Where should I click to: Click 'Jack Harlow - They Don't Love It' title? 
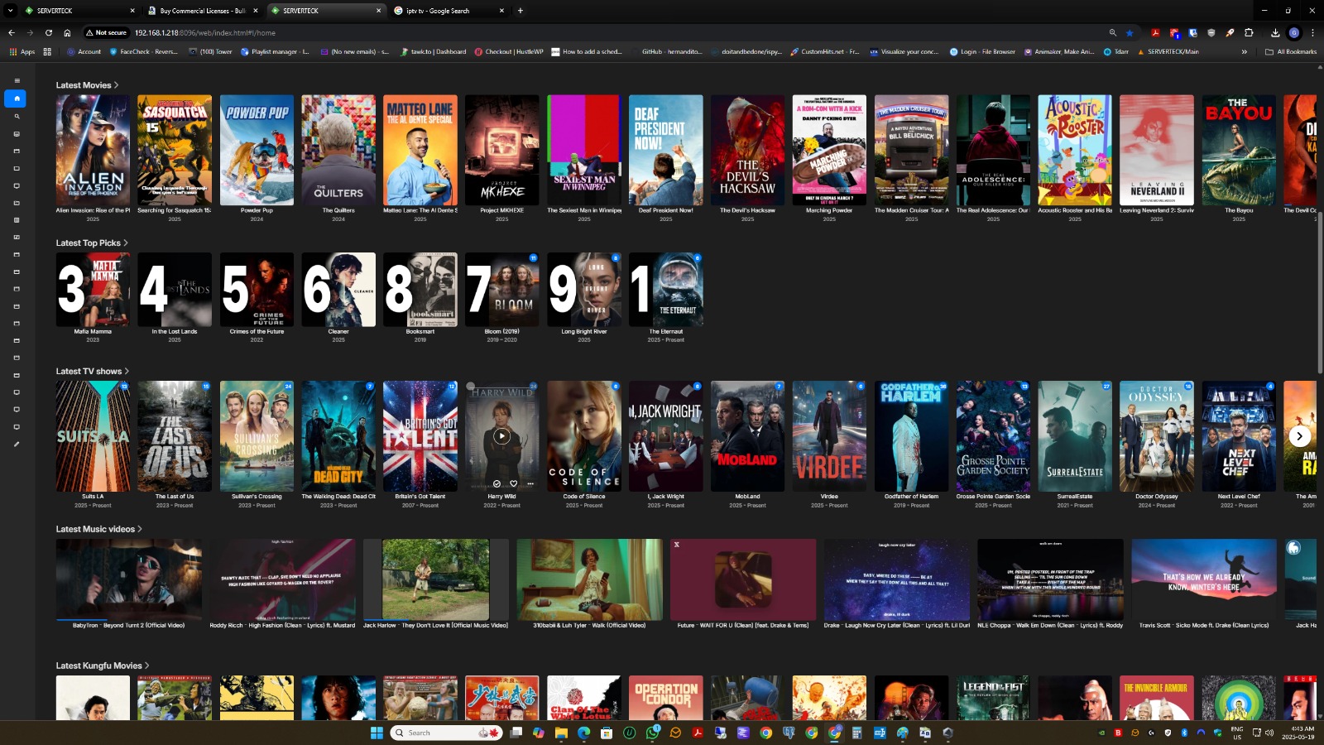pyautogui.click(x=435, y=625)
